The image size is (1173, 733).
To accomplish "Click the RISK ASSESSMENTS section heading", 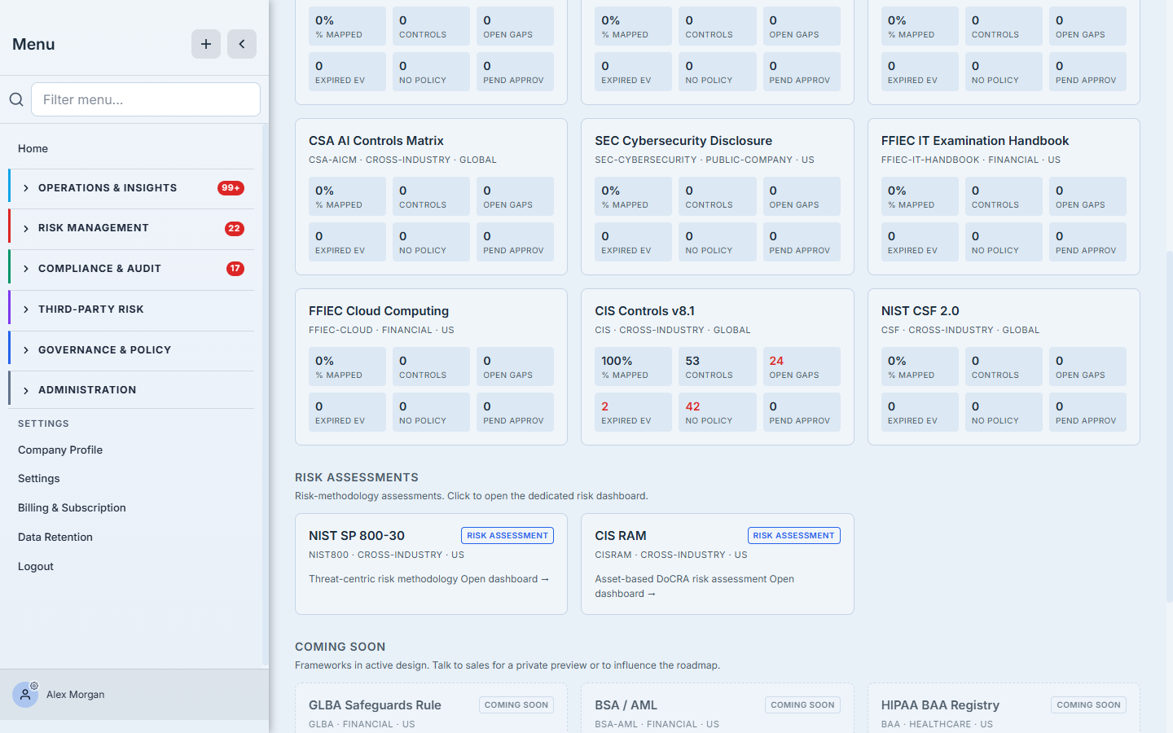I will 357,477.
